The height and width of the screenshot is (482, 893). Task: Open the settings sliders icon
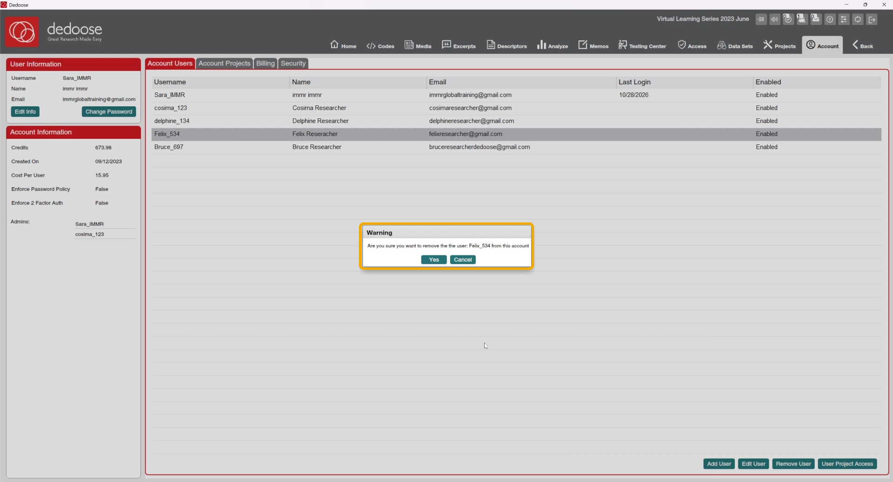(x=844, y=20)
